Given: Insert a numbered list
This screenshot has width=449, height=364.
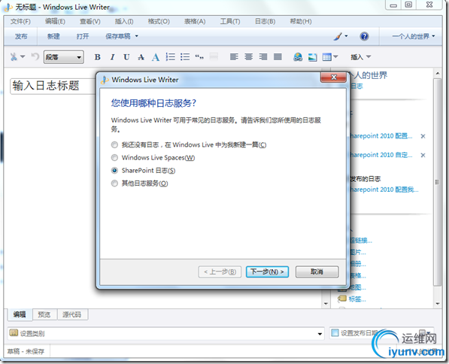Looking at the screenshot, I should [x=171, y=56].
